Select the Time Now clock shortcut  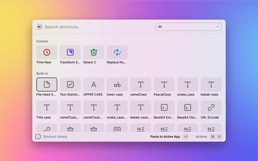click(47, 52)
